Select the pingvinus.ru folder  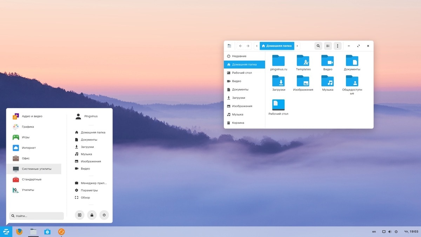coord(279,61)
